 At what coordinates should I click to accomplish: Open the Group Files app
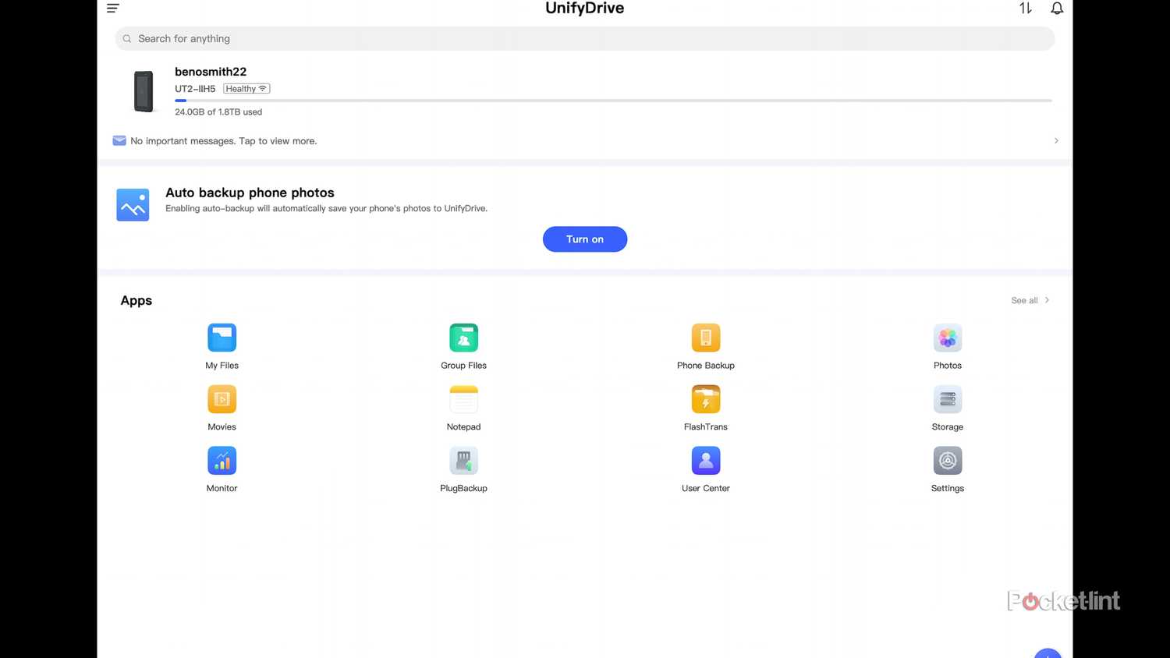pos(463,338)
